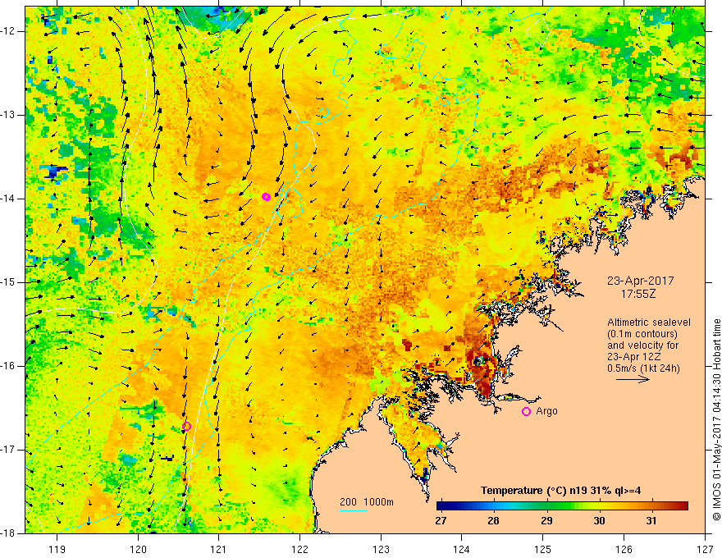Click the '0.5m/s (1kt 24h)' text
The height and width of the screenshot is (558, 722).
pyautogui.click(x=643, y=368)
